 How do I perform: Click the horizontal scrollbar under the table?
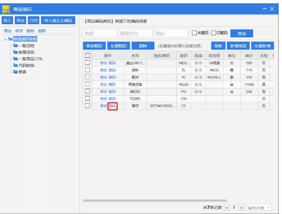(155, 200)
